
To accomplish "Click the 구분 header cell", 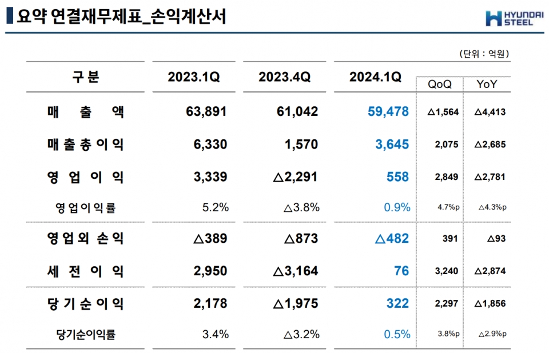I will 86,77.
